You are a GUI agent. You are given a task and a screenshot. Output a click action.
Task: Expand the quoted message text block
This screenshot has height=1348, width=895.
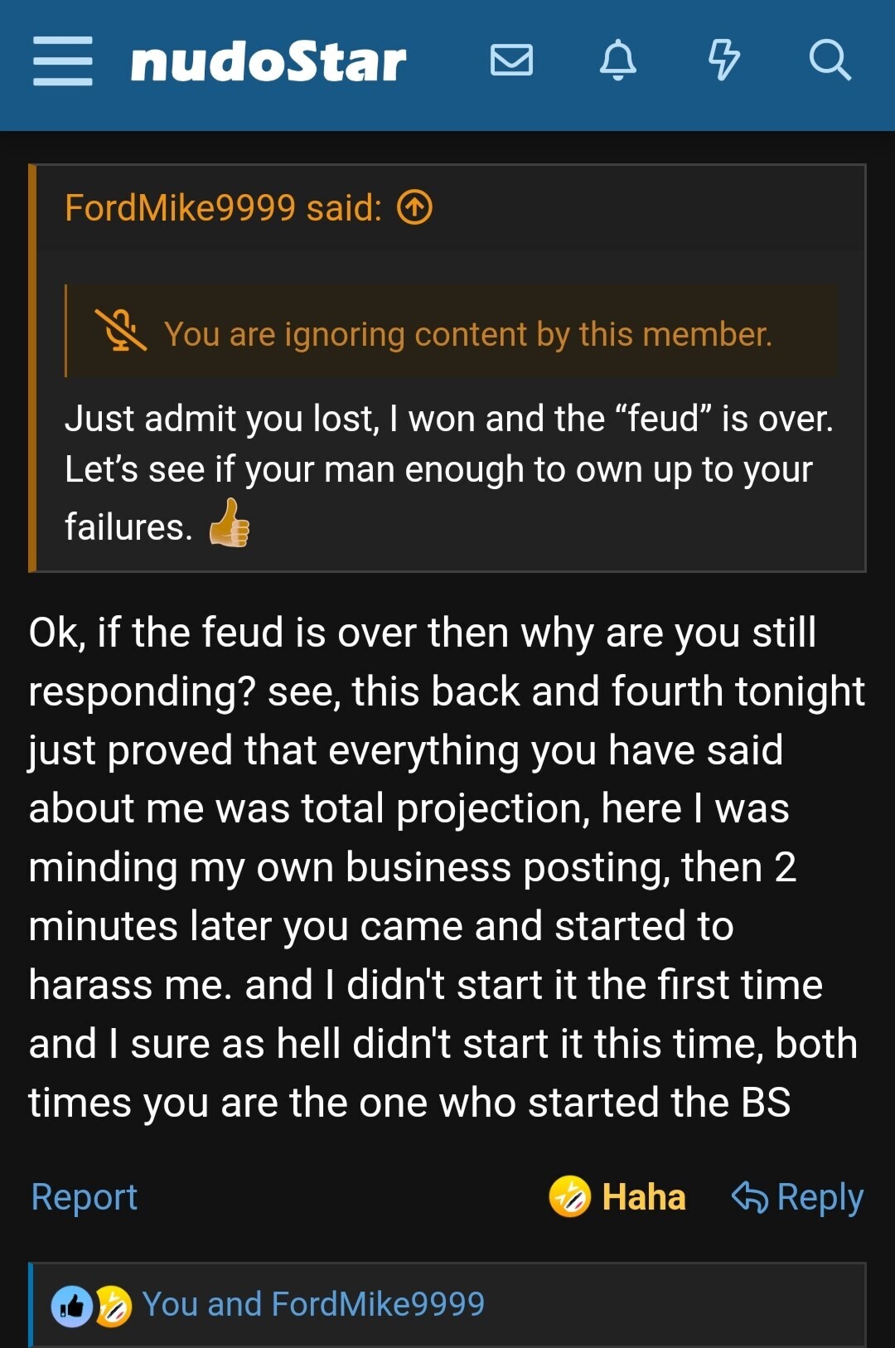(448, 471)
